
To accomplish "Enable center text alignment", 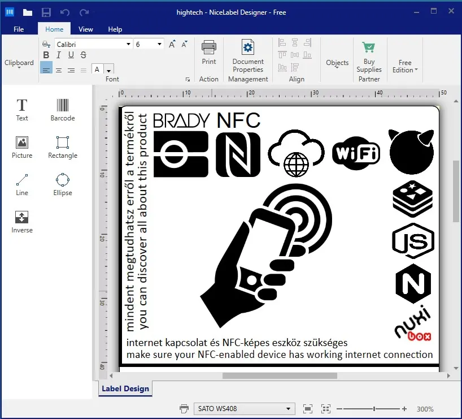I will 59,70.
